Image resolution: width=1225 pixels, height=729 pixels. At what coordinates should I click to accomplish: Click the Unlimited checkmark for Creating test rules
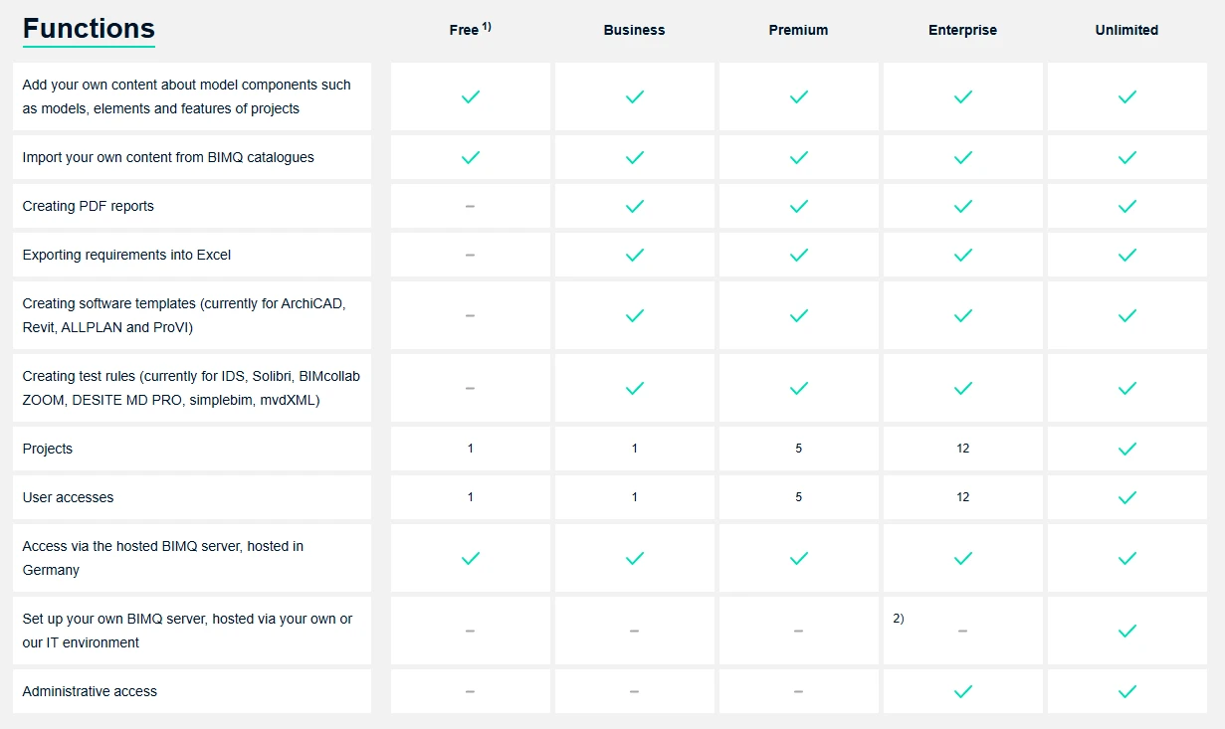[x=1127, y=388]
